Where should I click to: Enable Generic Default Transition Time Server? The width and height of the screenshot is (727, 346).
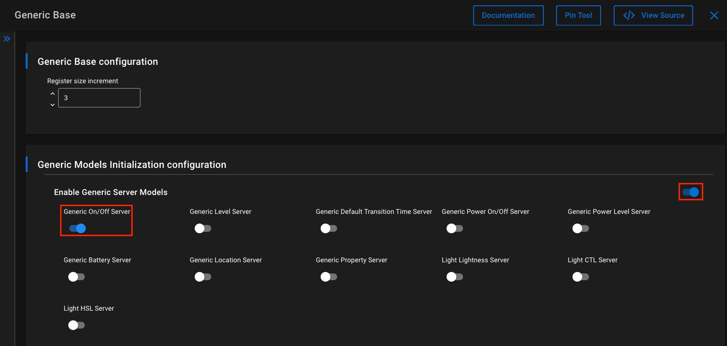[328, 228]
